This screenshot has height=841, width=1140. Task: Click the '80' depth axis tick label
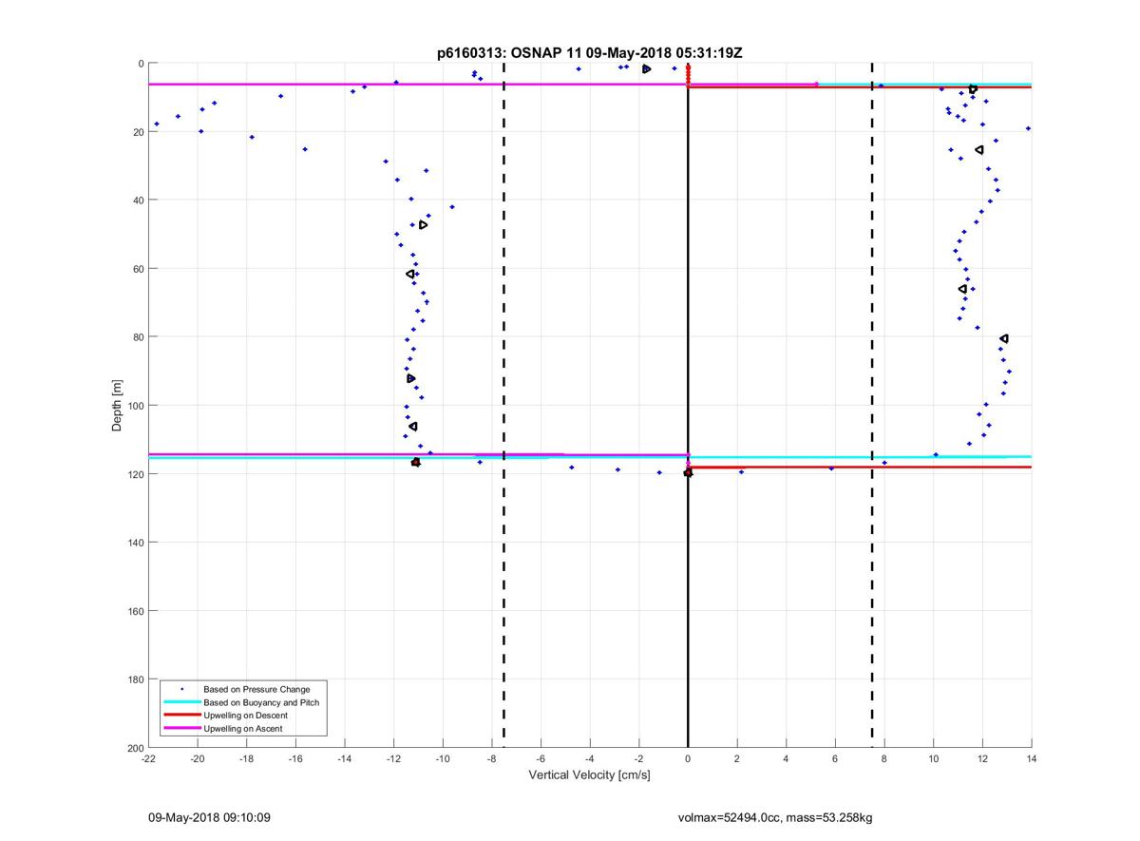point(138,337)
